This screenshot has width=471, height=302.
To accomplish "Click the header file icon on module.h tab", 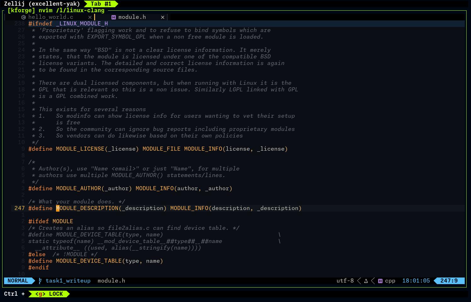I will pyautogui.click(x=114, y=17).
